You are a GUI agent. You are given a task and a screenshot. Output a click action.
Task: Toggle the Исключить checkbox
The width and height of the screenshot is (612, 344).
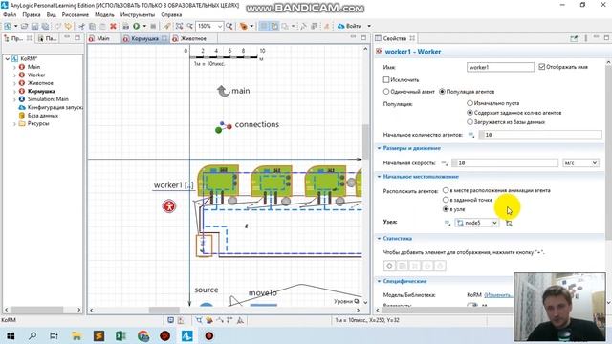(386, 79)
